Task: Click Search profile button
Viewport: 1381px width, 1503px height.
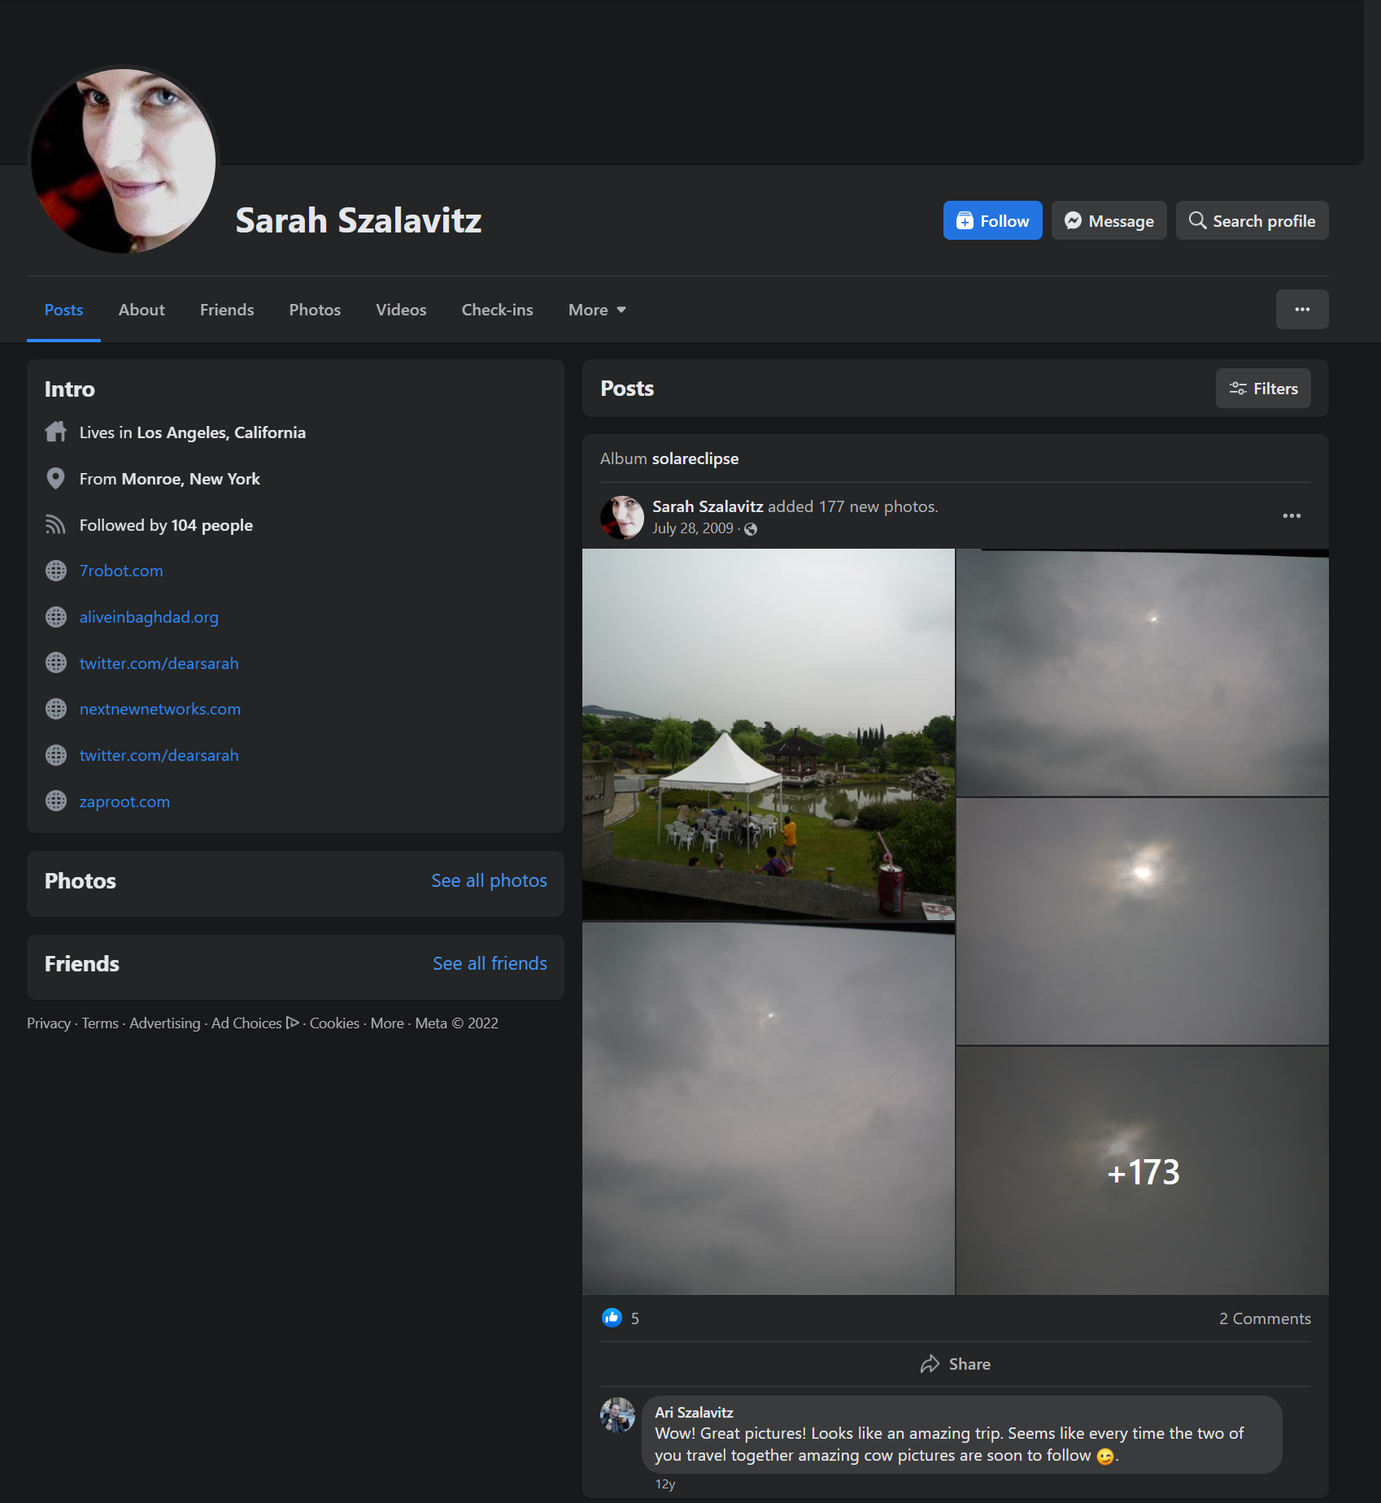Action: (x=1252, y=220)
